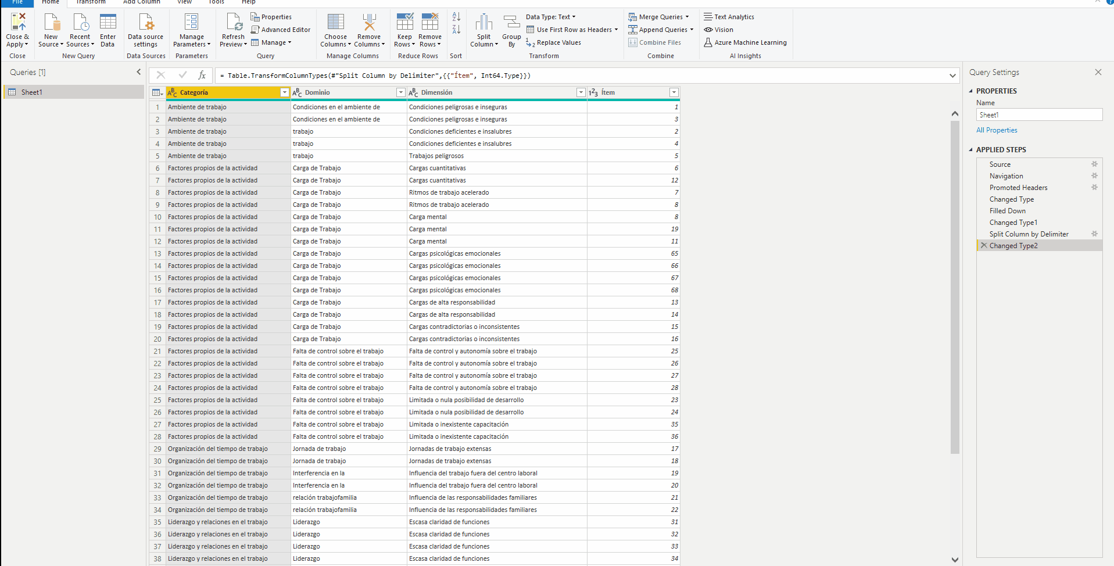Click the Close & Apply icon
This screenshot has width=1114, height=566.
[x=18, y=22]
